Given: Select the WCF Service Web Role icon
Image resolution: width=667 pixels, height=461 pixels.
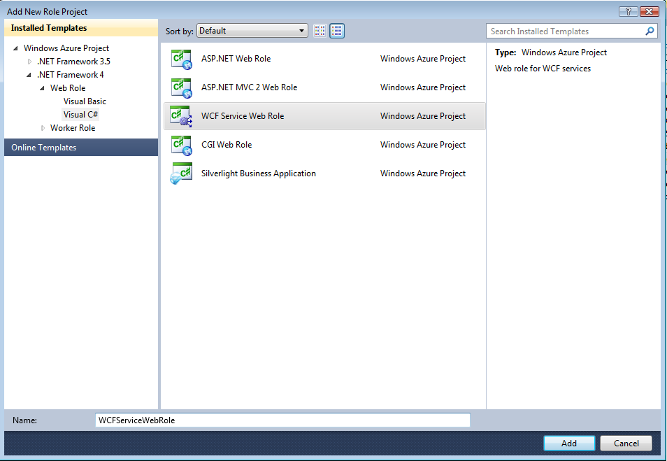Looking at the screenshot, I should 181,116.
